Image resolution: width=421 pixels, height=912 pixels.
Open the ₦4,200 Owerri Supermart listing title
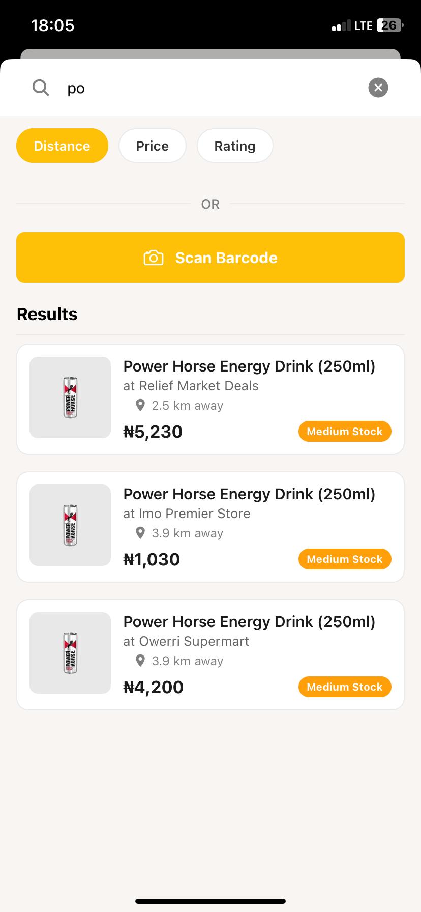point(249,622)
